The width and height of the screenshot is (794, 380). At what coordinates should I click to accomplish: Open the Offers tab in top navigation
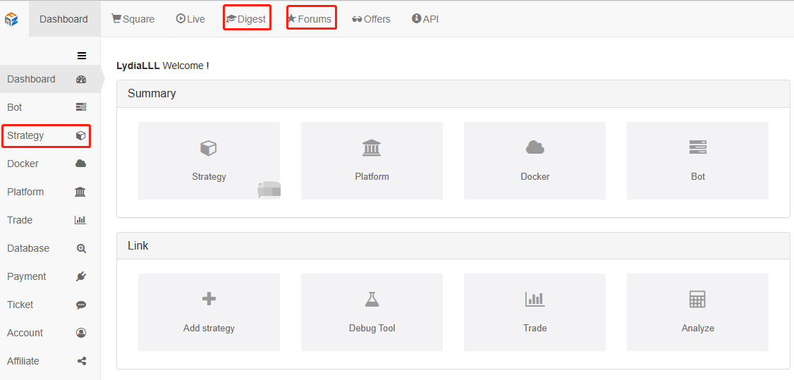coord(371,19)
